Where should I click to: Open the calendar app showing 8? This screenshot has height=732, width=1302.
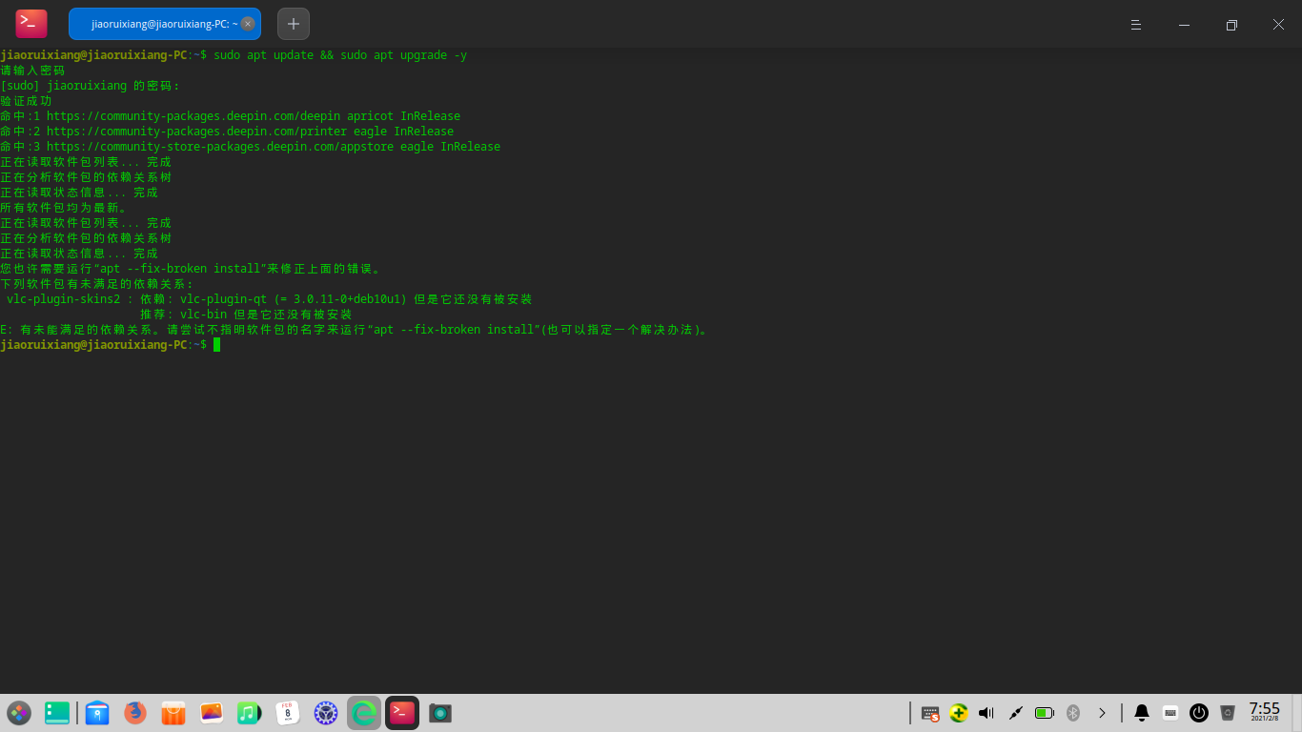288,713
